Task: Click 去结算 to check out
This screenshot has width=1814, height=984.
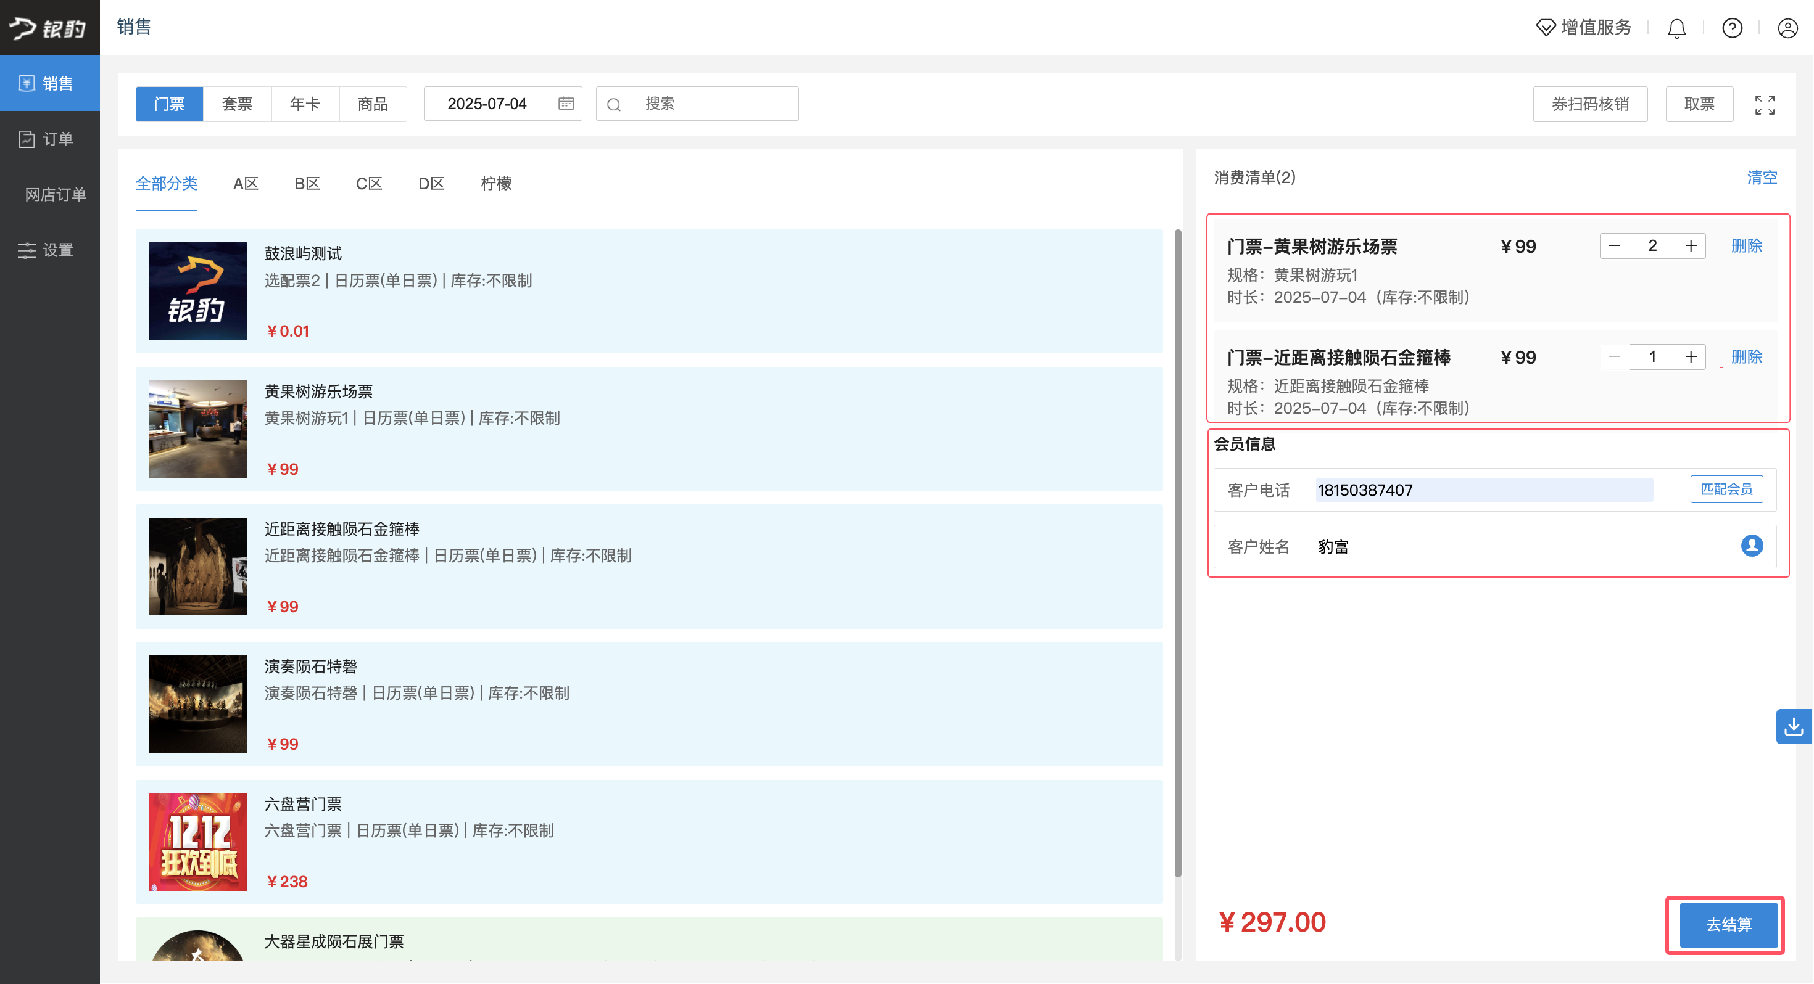Action: 1729,925
